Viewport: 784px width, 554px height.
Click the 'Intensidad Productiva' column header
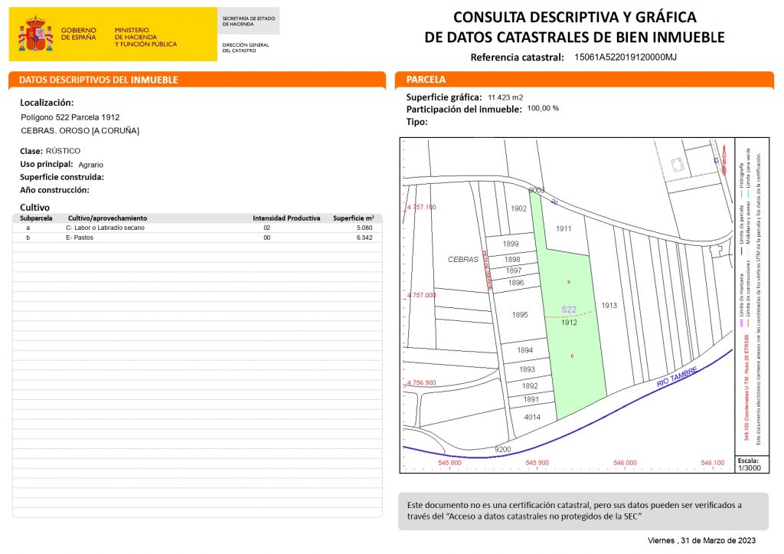coord(286,218)
